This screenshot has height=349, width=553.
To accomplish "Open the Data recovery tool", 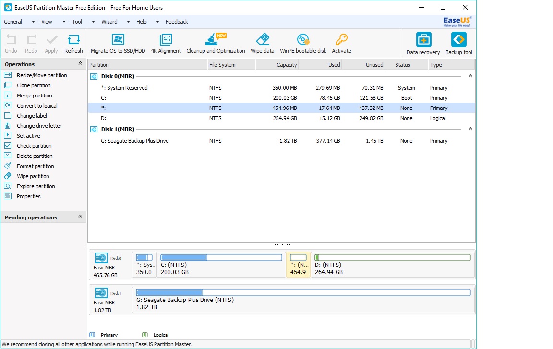I will [x=423, y=44].
